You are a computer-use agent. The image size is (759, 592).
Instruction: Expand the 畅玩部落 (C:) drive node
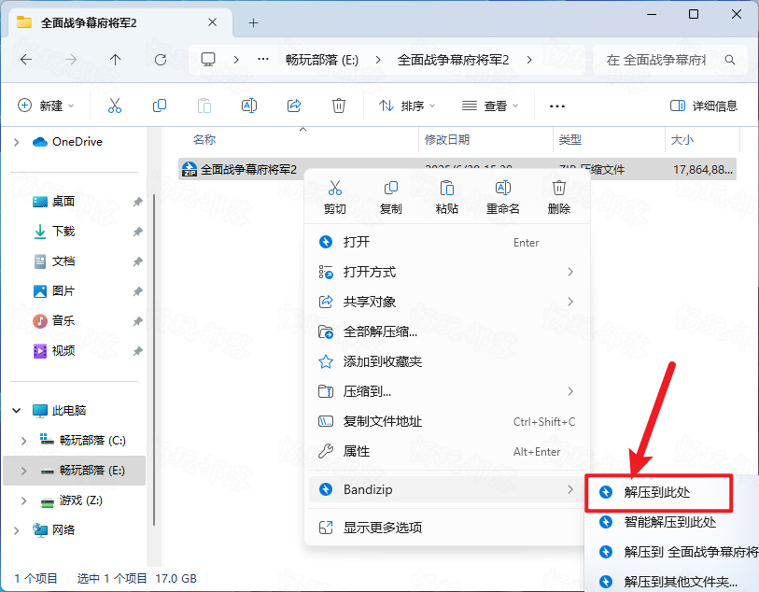23,441
